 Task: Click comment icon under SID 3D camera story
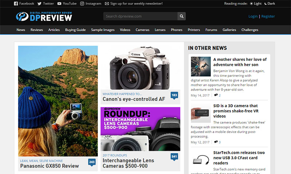[x=216, y=142]
